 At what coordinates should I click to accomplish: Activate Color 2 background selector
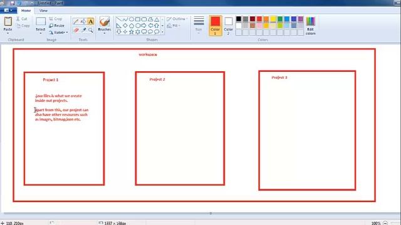[228, 26]
